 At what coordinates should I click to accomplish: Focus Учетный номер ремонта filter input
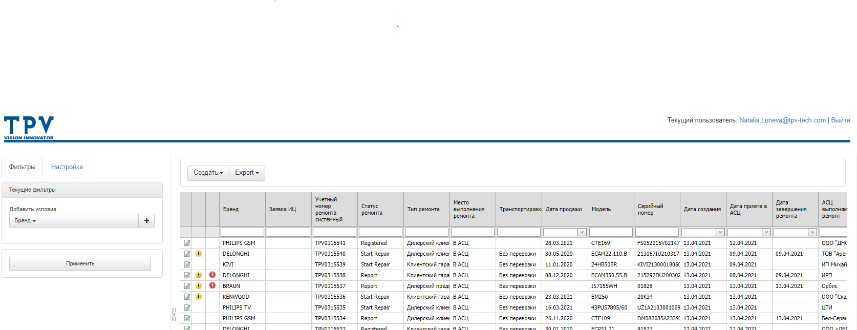point(334,232)
